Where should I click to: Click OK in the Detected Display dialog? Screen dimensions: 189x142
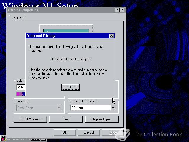pyautogui.click(x=71, y=87)
